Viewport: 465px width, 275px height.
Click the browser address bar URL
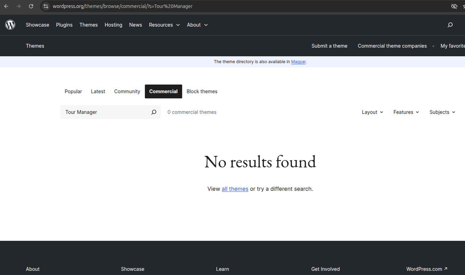[122, 6]
